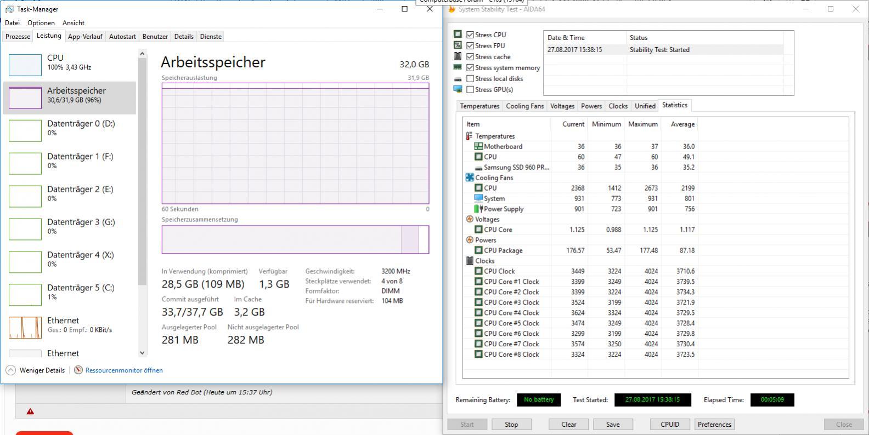Click the Powers category icon
The image size is (869, 435).
[x=470, y=240]
